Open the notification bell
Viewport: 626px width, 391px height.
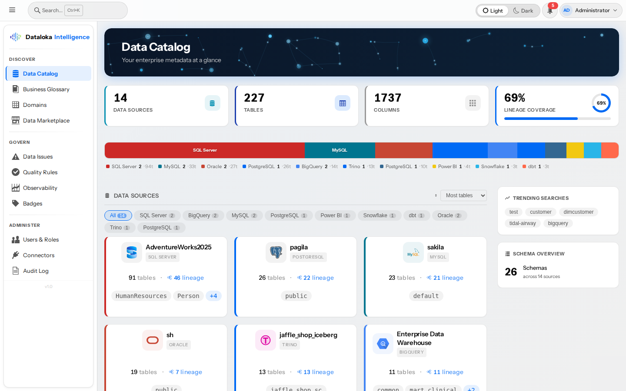click(549, 10)
